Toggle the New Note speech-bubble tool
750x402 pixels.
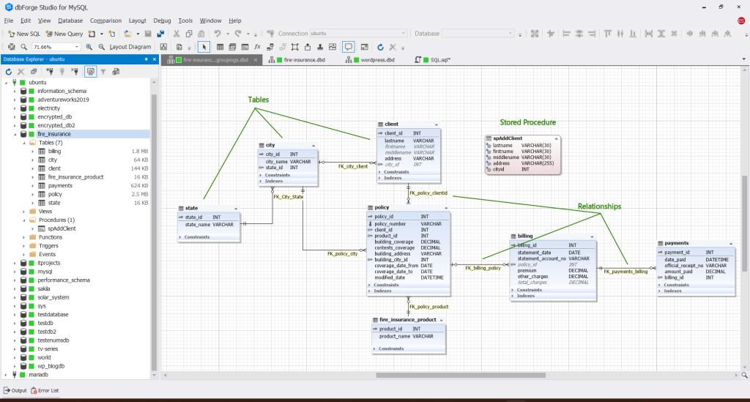point(348,47)
